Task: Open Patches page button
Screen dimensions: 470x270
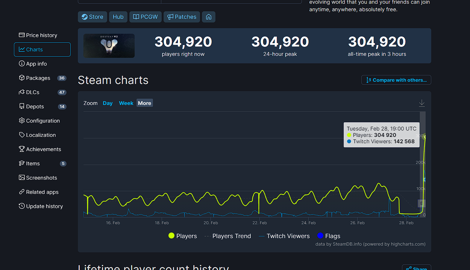Action: (x=182, y=17)
